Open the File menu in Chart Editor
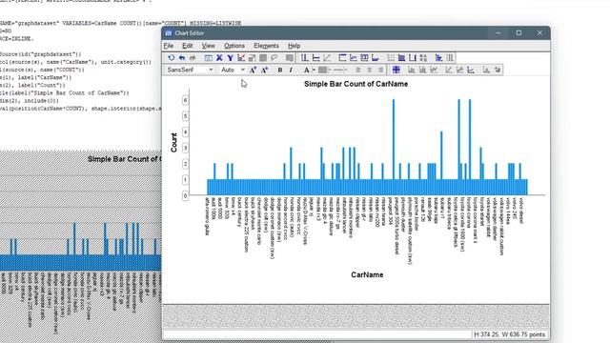Image resolution: width=610 pixels, height=343 pixels. click(169, 46)
